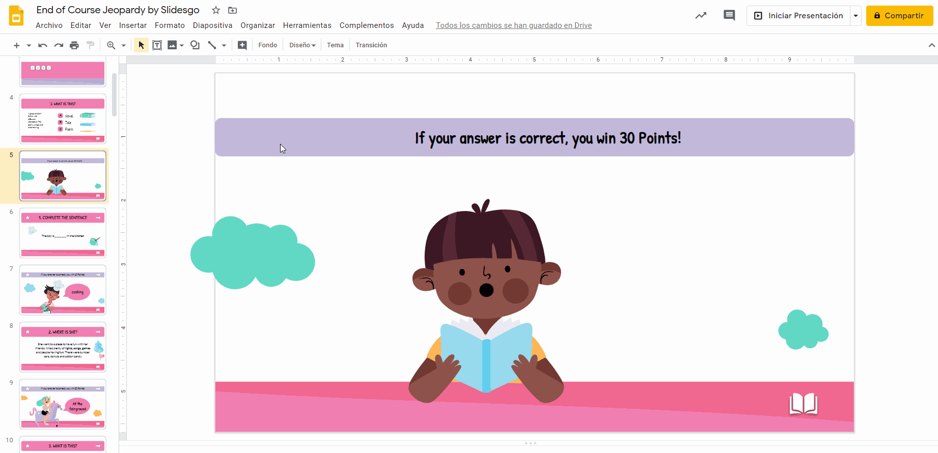Viewport: 938px width, 453px height.
Task: Click the 30 Points heading text box
Action: coord(535,137)
